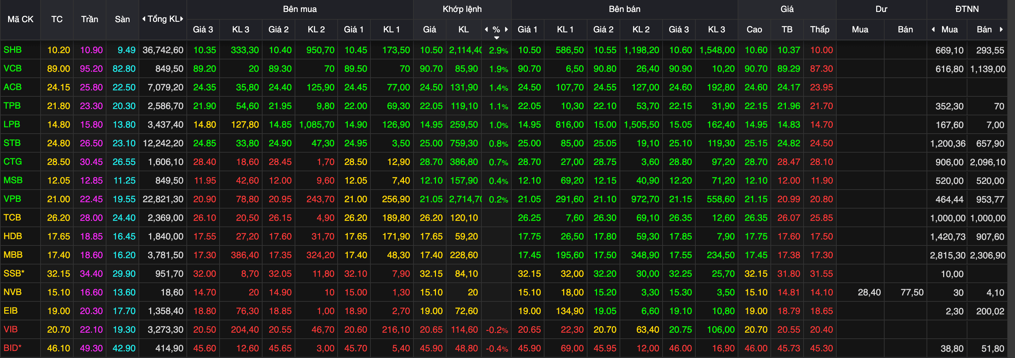Open stock symbol MBB

(x=13, y=255)
